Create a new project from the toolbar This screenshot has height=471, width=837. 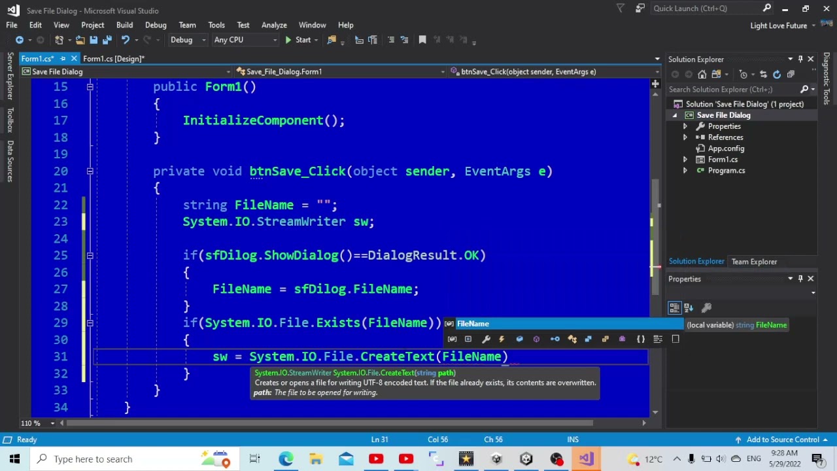pos(60,40)
